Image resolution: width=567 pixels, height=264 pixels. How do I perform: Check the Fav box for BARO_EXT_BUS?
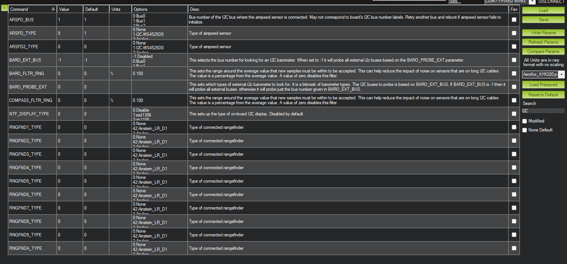[514, 60]
